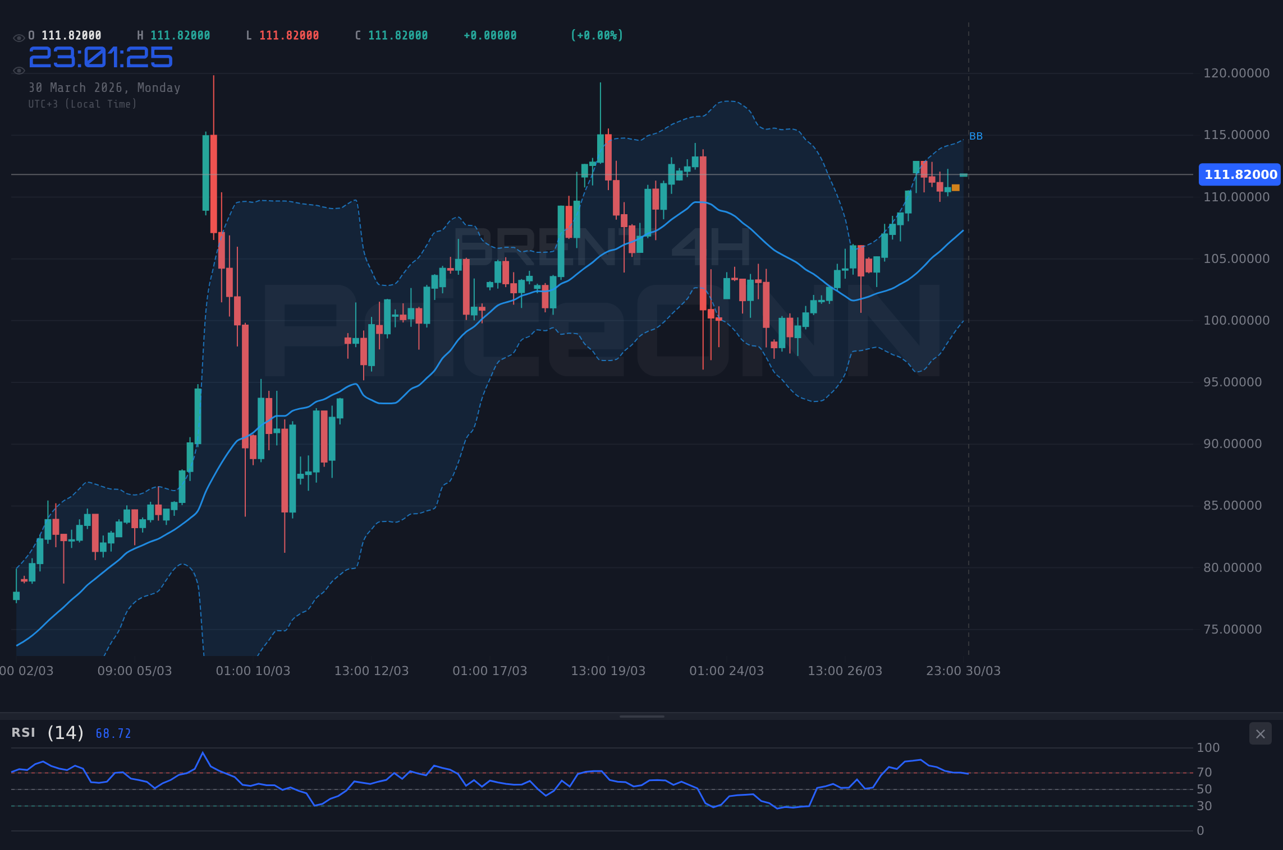Toggle visibility of the Bollinger Bands indicator
The image size is (1283, 850).
(x=19, y=70)
